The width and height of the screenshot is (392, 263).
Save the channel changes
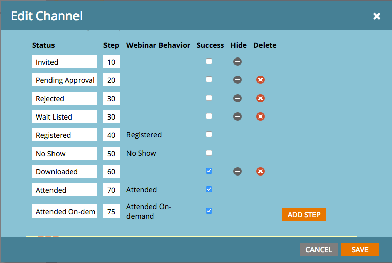(360, 250)
